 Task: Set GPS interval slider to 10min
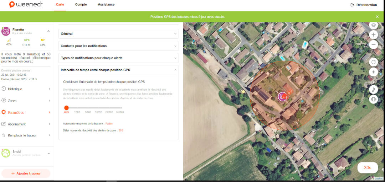tap(98, 108)
